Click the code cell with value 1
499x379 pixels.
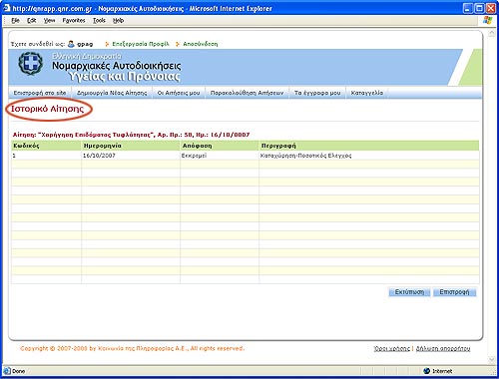point(46,156)
